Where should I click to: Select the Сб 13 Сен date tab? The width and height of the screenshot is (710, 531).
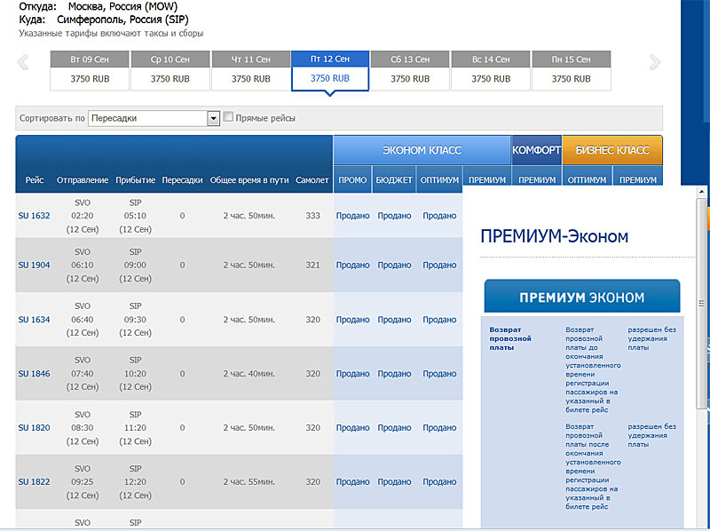[x=410, y=71]
